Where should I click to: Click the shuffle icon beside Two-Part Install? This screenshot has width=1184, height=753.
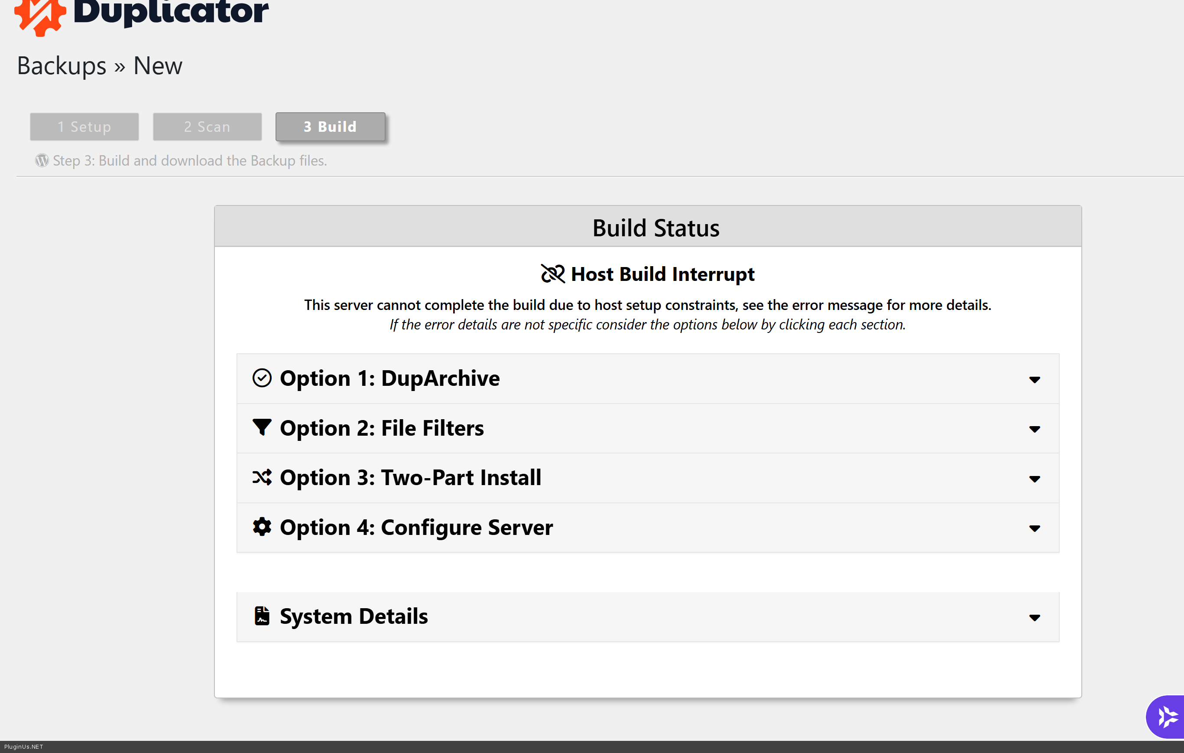click(x=262, y=477)
